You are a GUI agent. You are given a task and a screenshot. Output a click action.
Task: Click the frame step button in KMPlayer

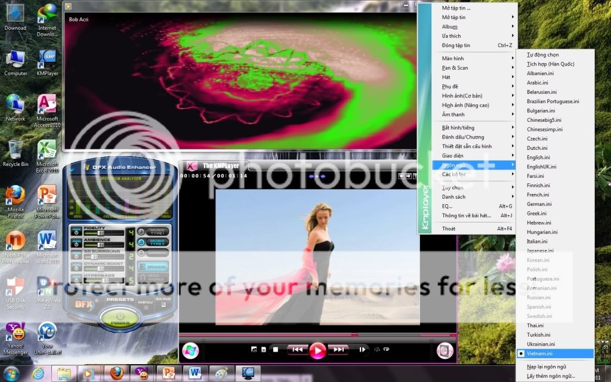coord(362,350)
